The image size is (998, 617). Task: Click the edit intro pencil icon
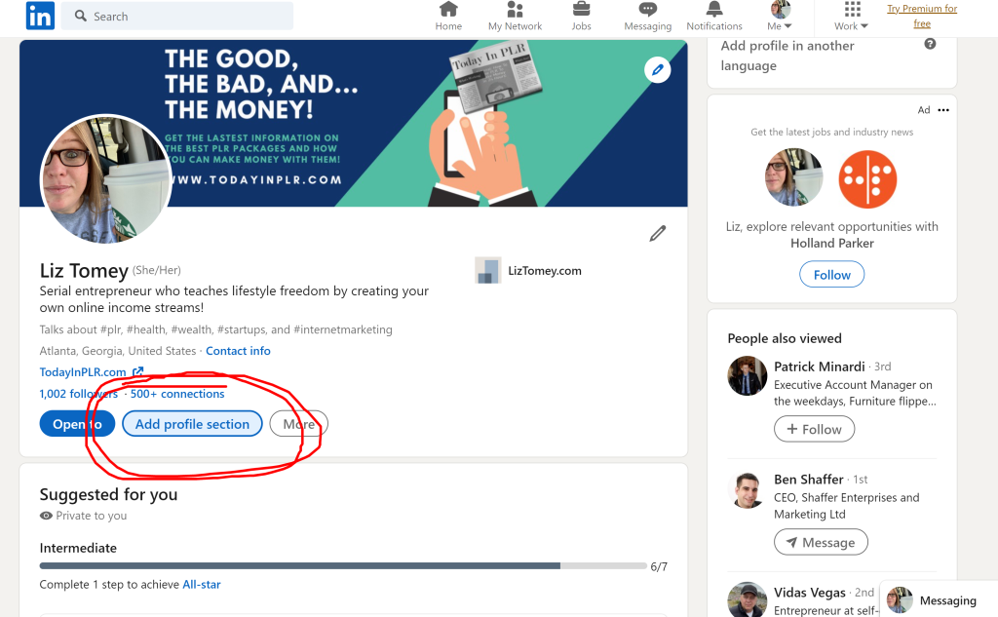pyautogui.click(x=658, y=234)
